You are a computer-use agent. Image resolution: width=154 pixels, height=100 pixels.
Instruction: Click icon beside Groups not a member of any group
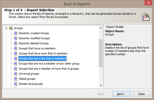point(15,64)
